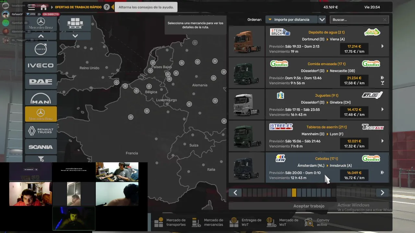Open the 'Entregas de WoT' tab
The image size is (415, 233).
click(x=245, y=222)
